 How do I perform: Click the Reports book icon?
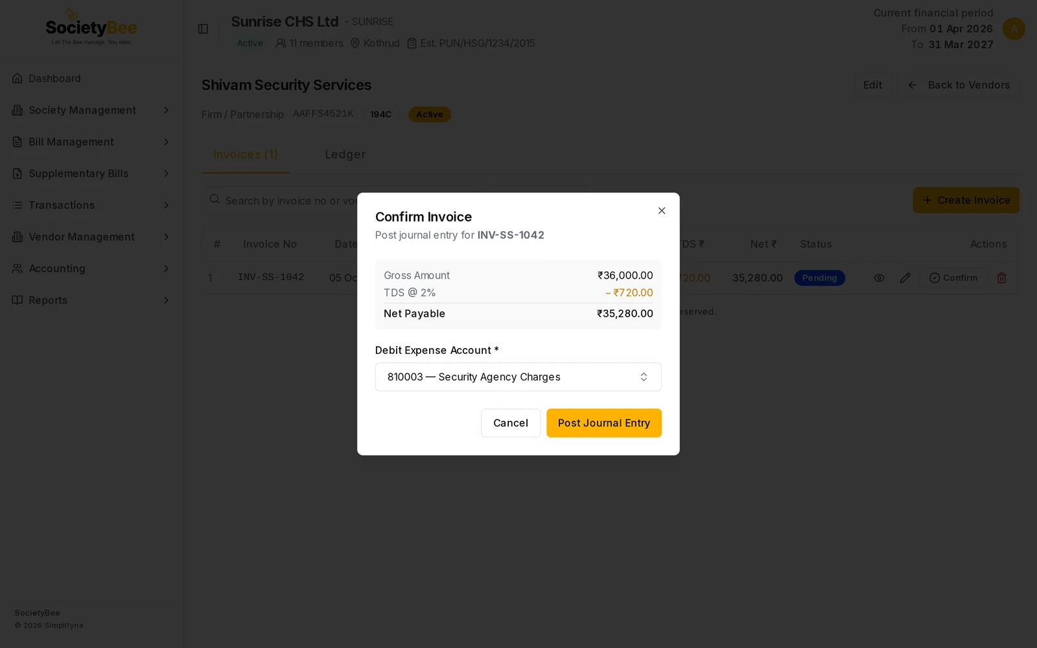17,300
